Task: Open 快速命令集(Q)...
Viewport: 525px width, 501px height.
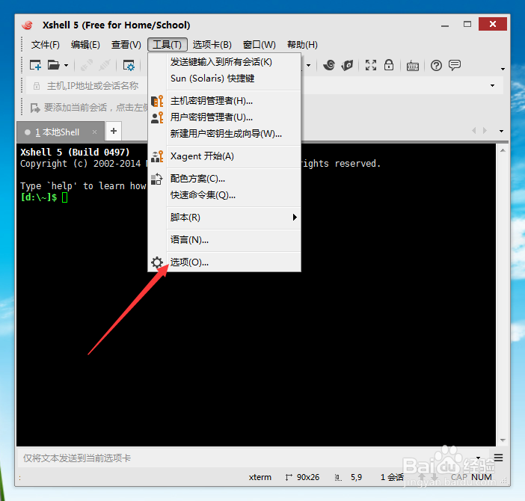Action: pyautogui.click(x=224, y=195)
